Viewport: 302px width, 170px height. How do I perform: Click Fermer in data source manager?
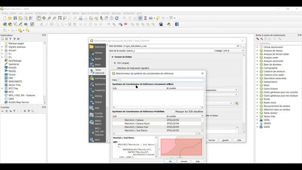coord(212,140)
